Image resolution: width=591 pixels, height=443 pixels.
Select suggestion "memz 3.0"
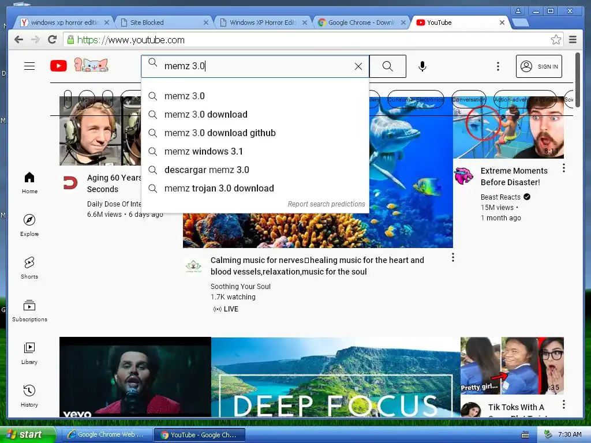pyautogui.click(x=255, y=96)
